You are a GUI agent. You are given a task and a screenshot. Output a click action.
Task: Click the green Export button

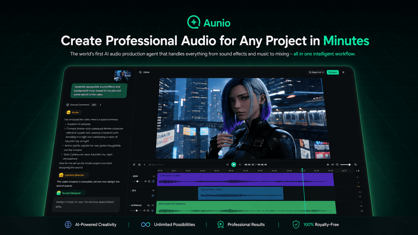(x=333, y=72)
